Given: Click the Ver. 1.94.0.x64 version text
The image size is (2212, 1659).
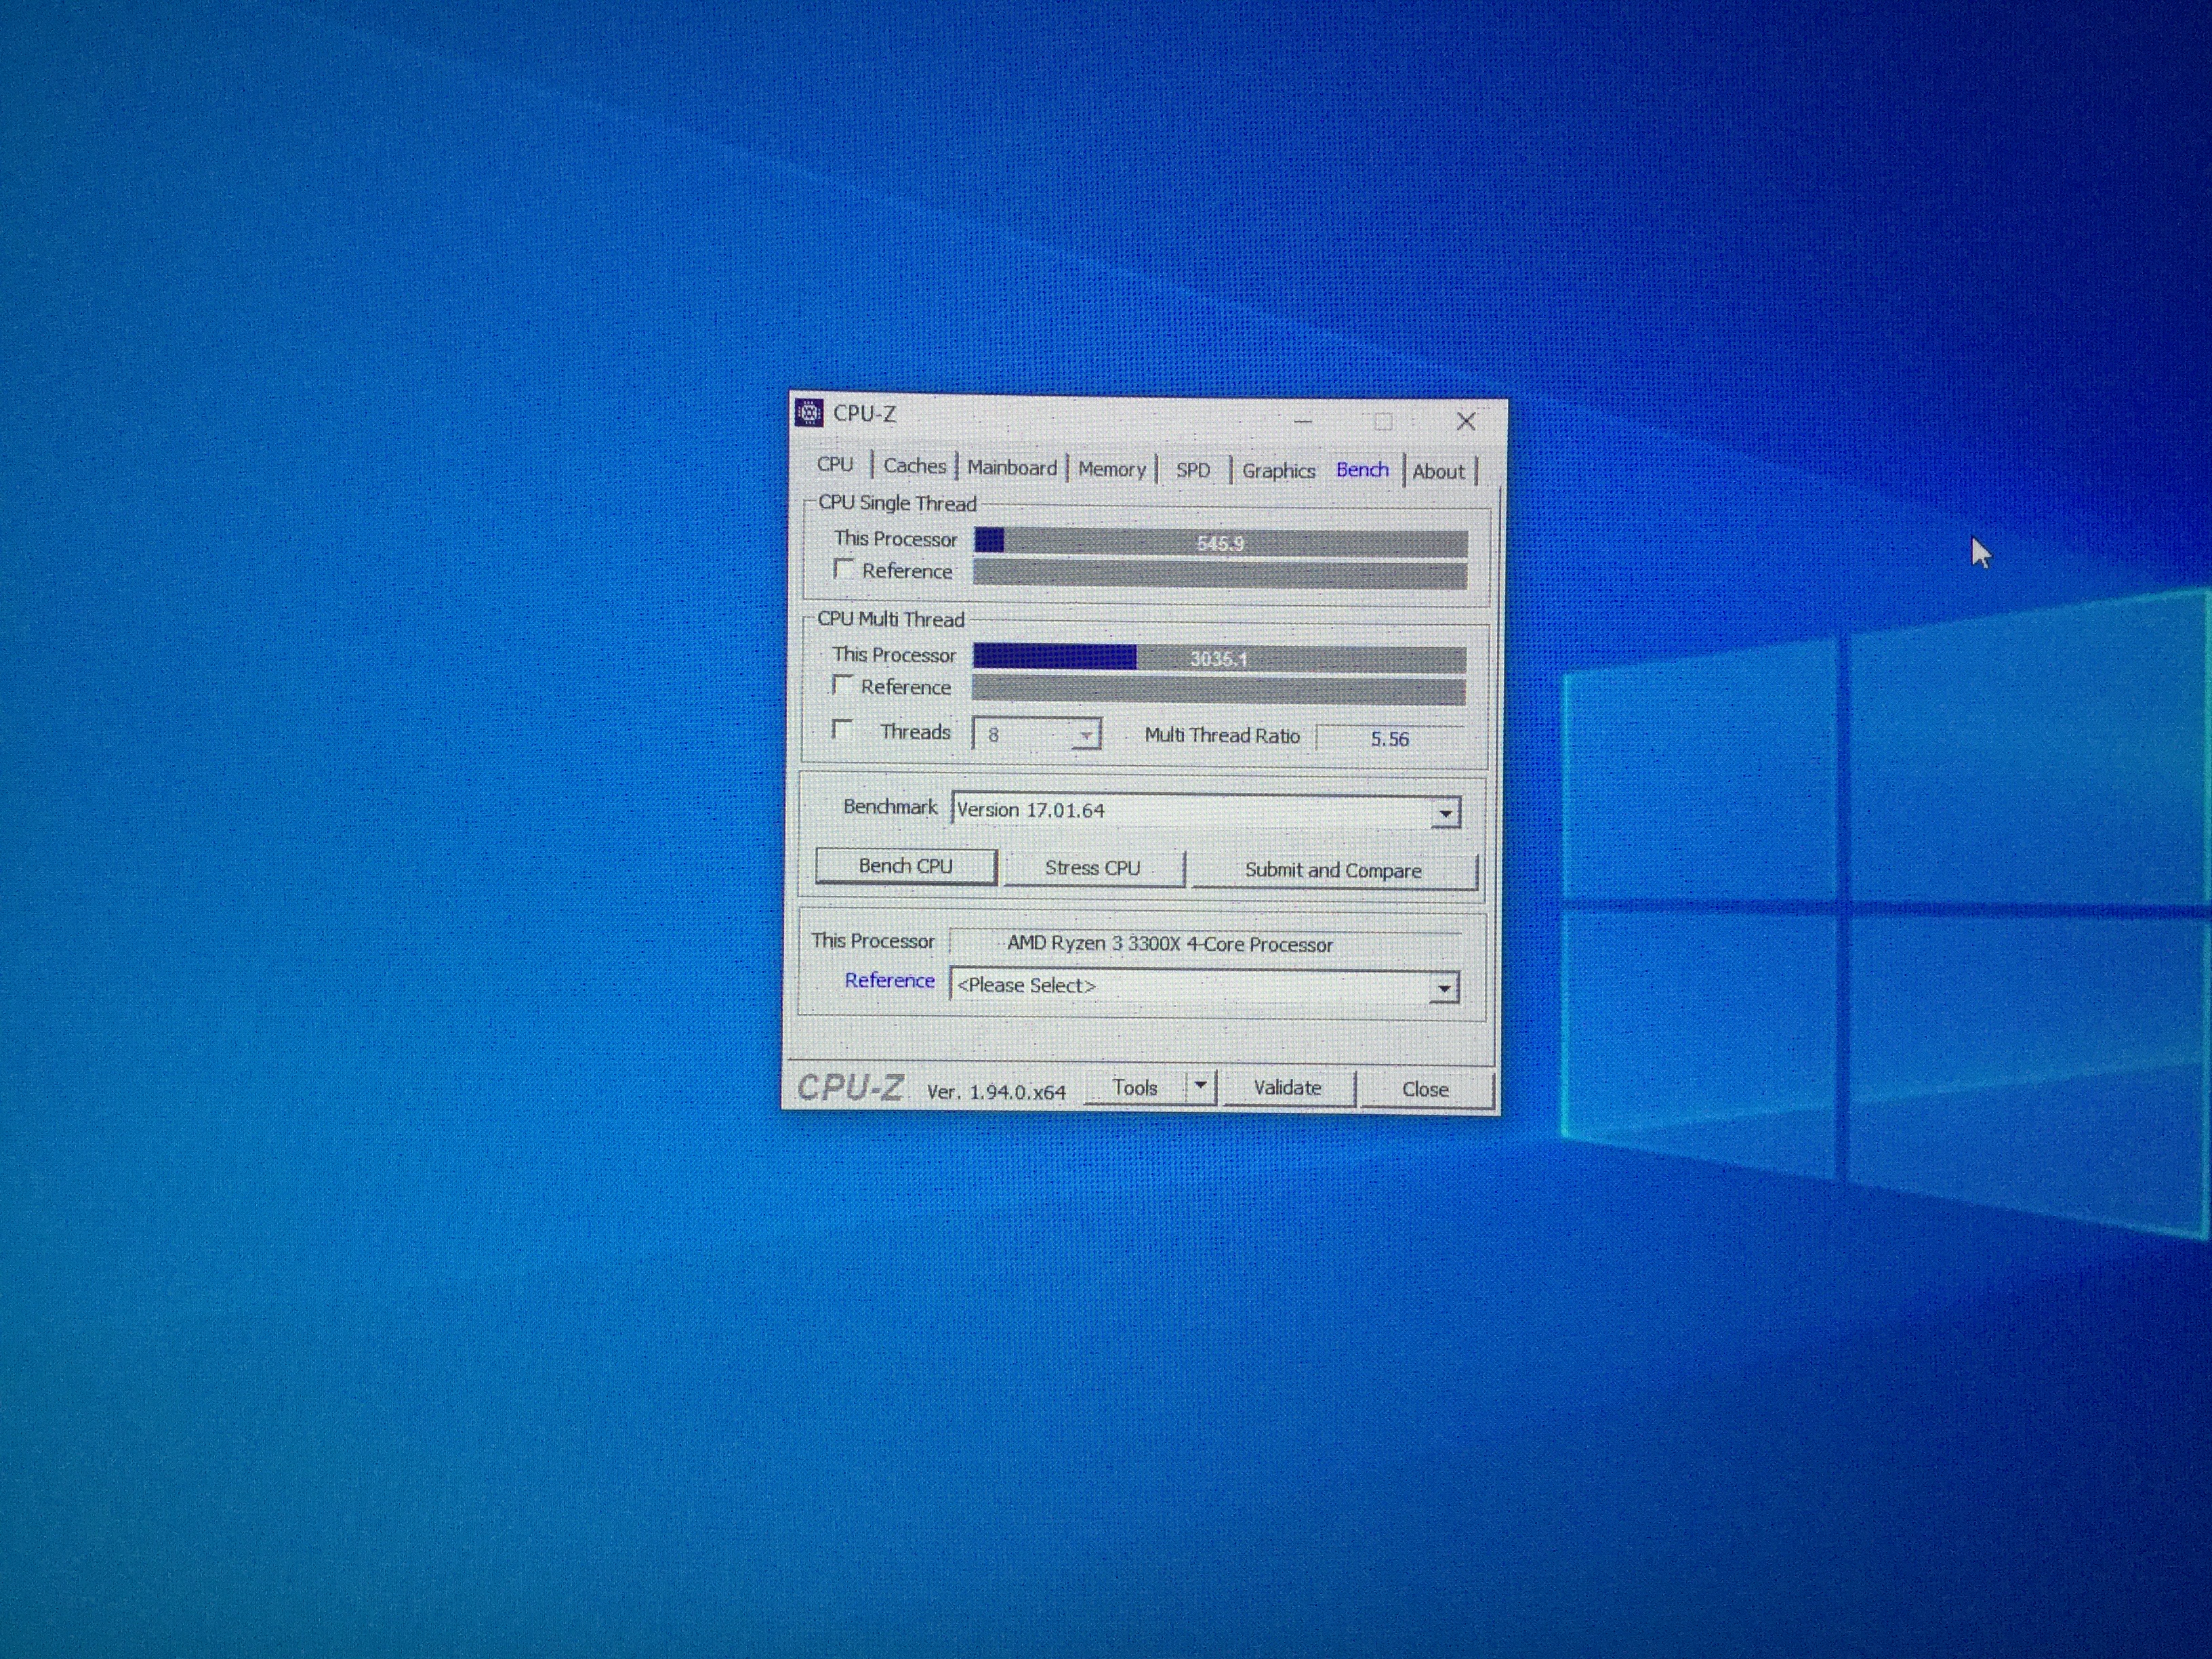Looking at the screenshot, I should (x=996, y=1092).
